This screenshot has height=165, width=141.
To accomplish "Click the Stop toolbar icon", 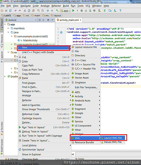I will tap(94, 11).
